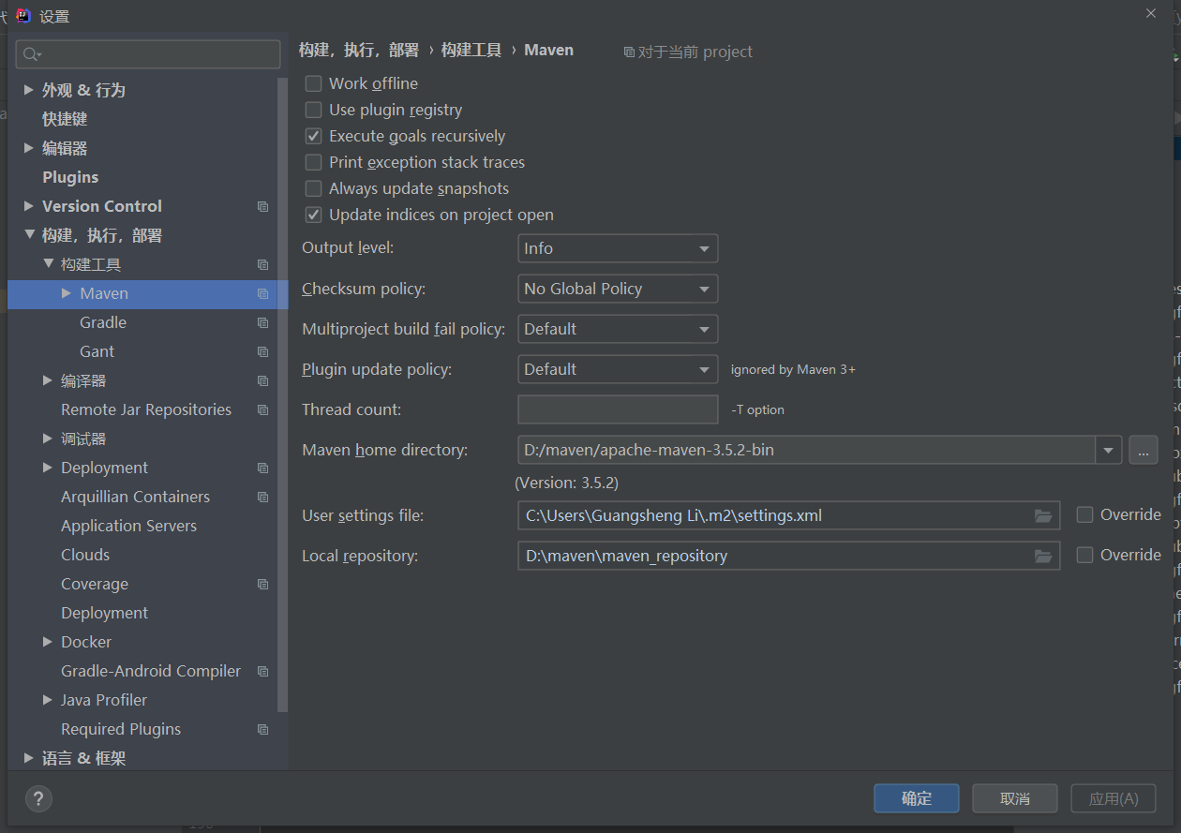
Task: Check Override for Local repository
Action: (x=1084, y=555)
